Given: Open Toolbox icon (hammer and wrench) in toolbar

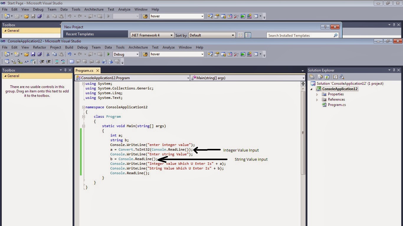Looking at the screenshot, I should click(236, 54).
